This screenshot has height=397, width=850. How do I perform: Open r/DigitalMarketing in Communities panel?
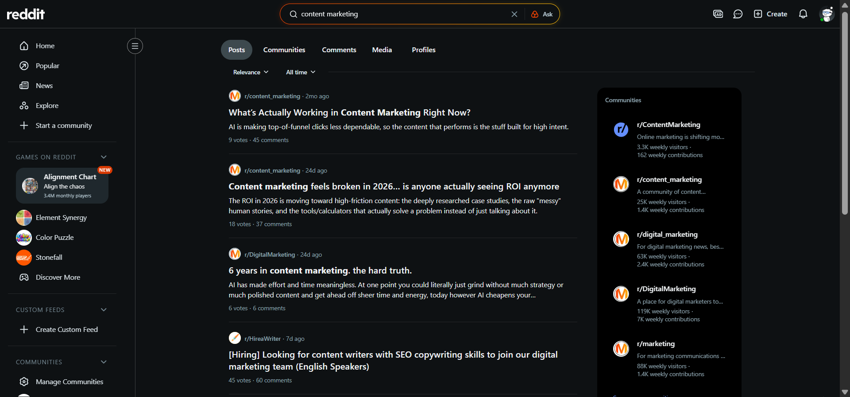pos(666,289)
